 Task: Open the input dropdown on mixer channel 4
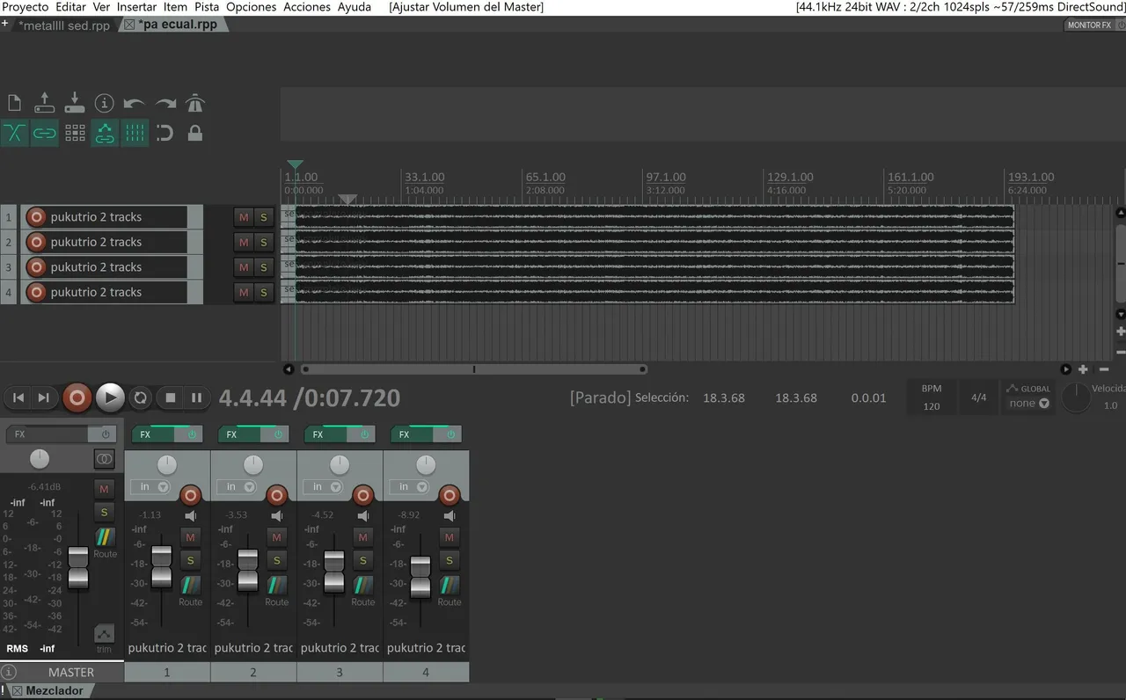tap(408, 487)
